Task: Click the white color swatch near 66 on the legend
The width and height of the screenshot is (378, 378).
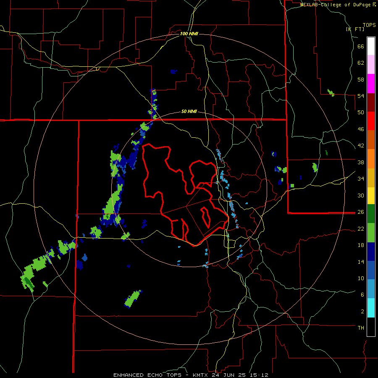Action: (371, 46)
